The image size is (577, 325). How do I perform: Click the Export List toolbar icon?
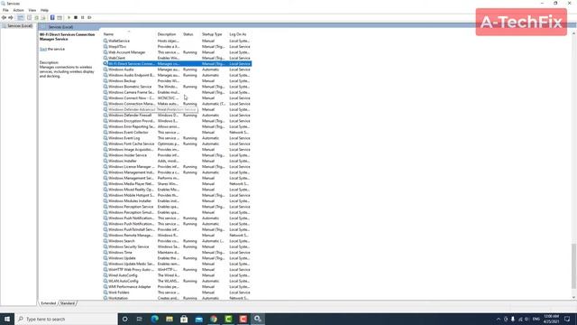43,18
